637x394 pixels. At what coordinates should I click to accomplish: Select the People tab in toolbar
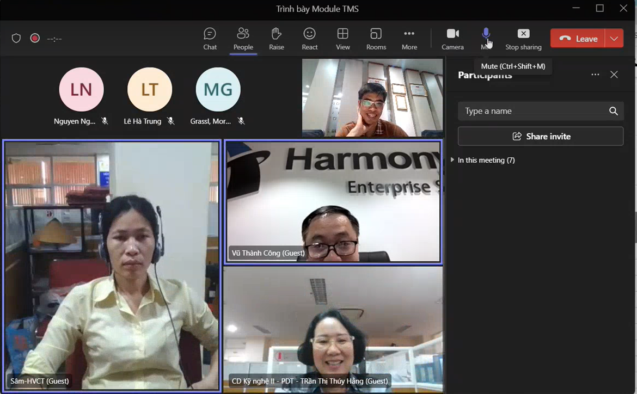click(x=243, y=39)
